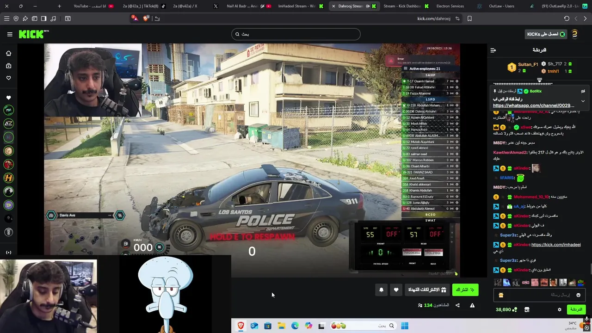Reload the page button
This screenshot has width=592, height=333.
pyautogui.click(x=567, y=18)
